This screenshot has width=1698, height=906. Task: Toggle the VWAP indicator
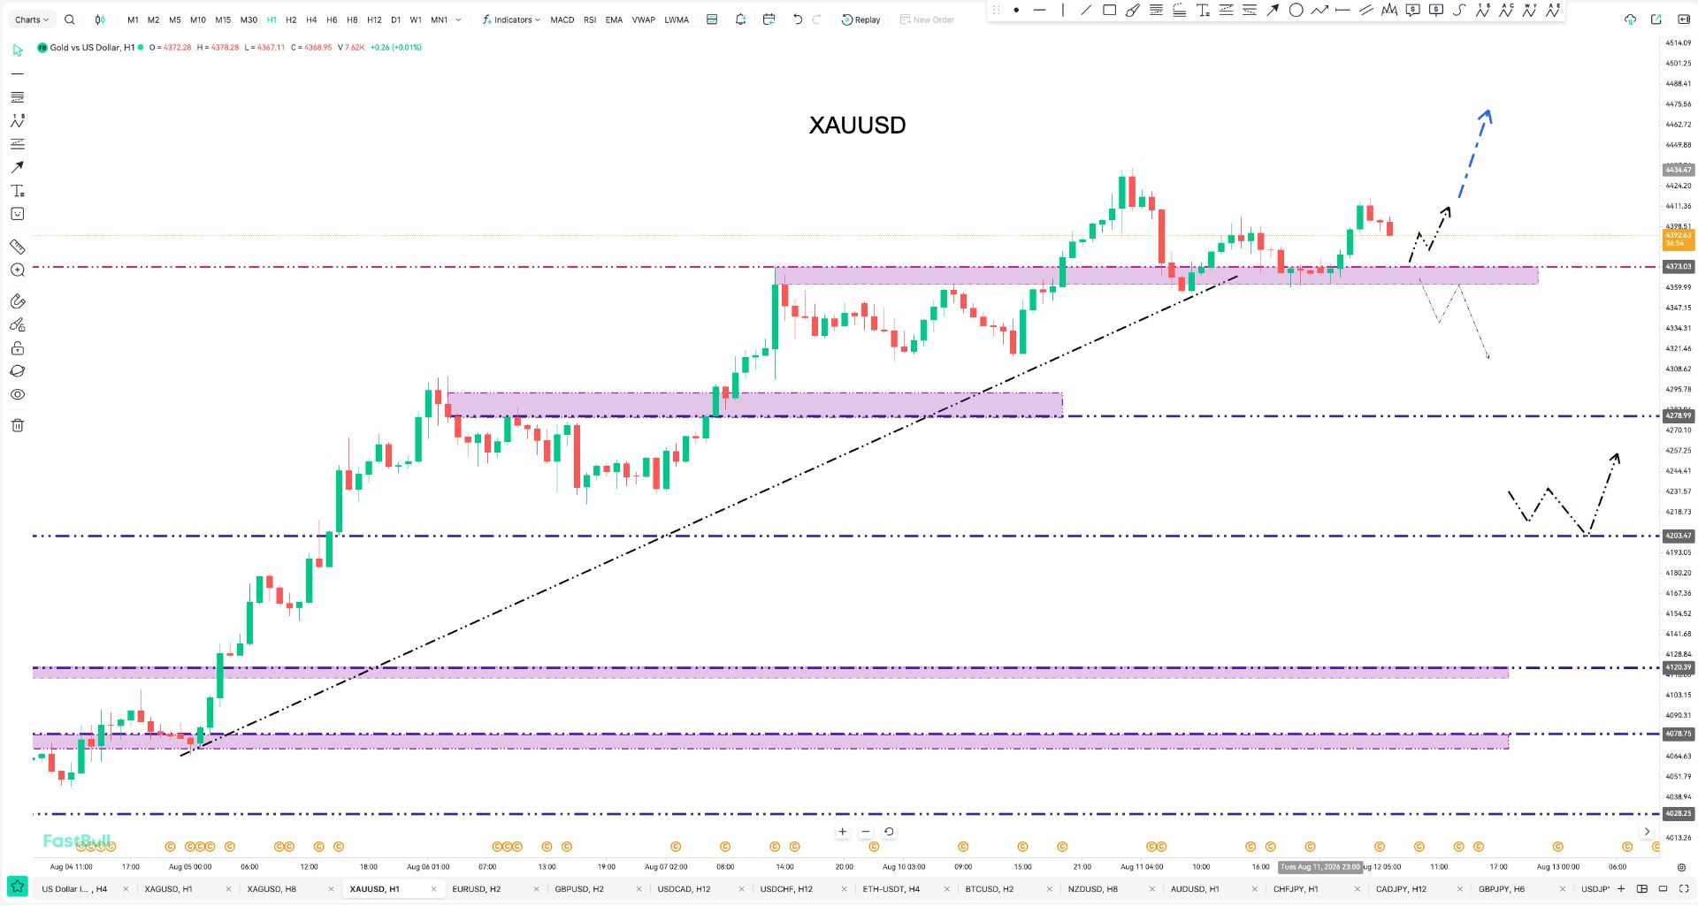coord(644,19)
